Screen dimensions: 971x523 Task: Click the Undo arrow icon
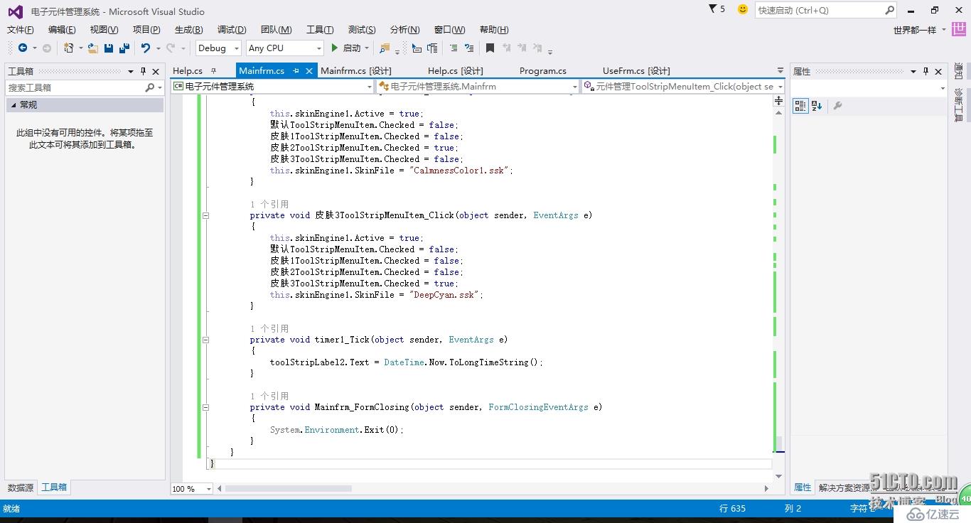click(146, 48)
